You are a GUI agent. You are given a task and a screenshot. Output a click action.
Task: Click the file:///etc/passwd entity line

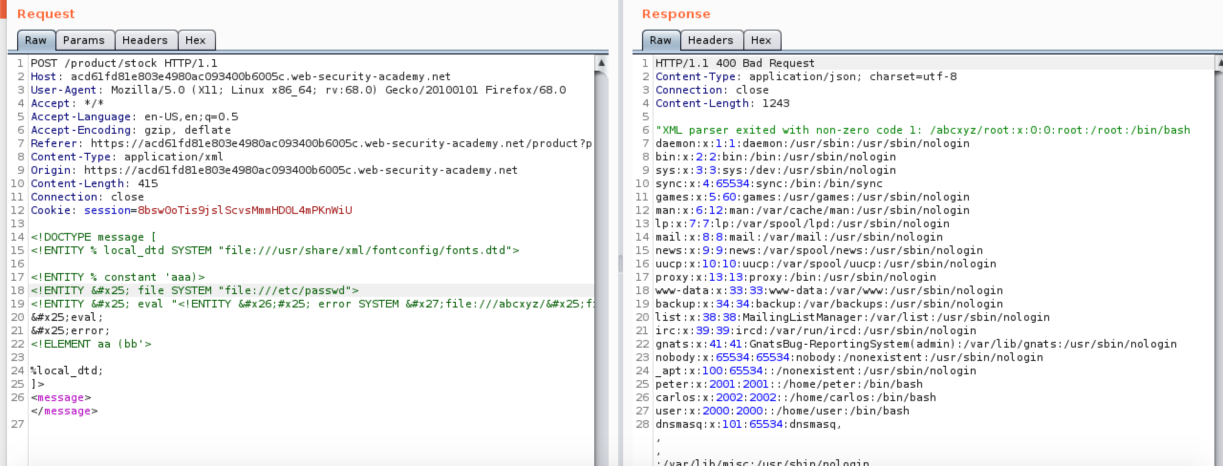click(x=195, y=290)
